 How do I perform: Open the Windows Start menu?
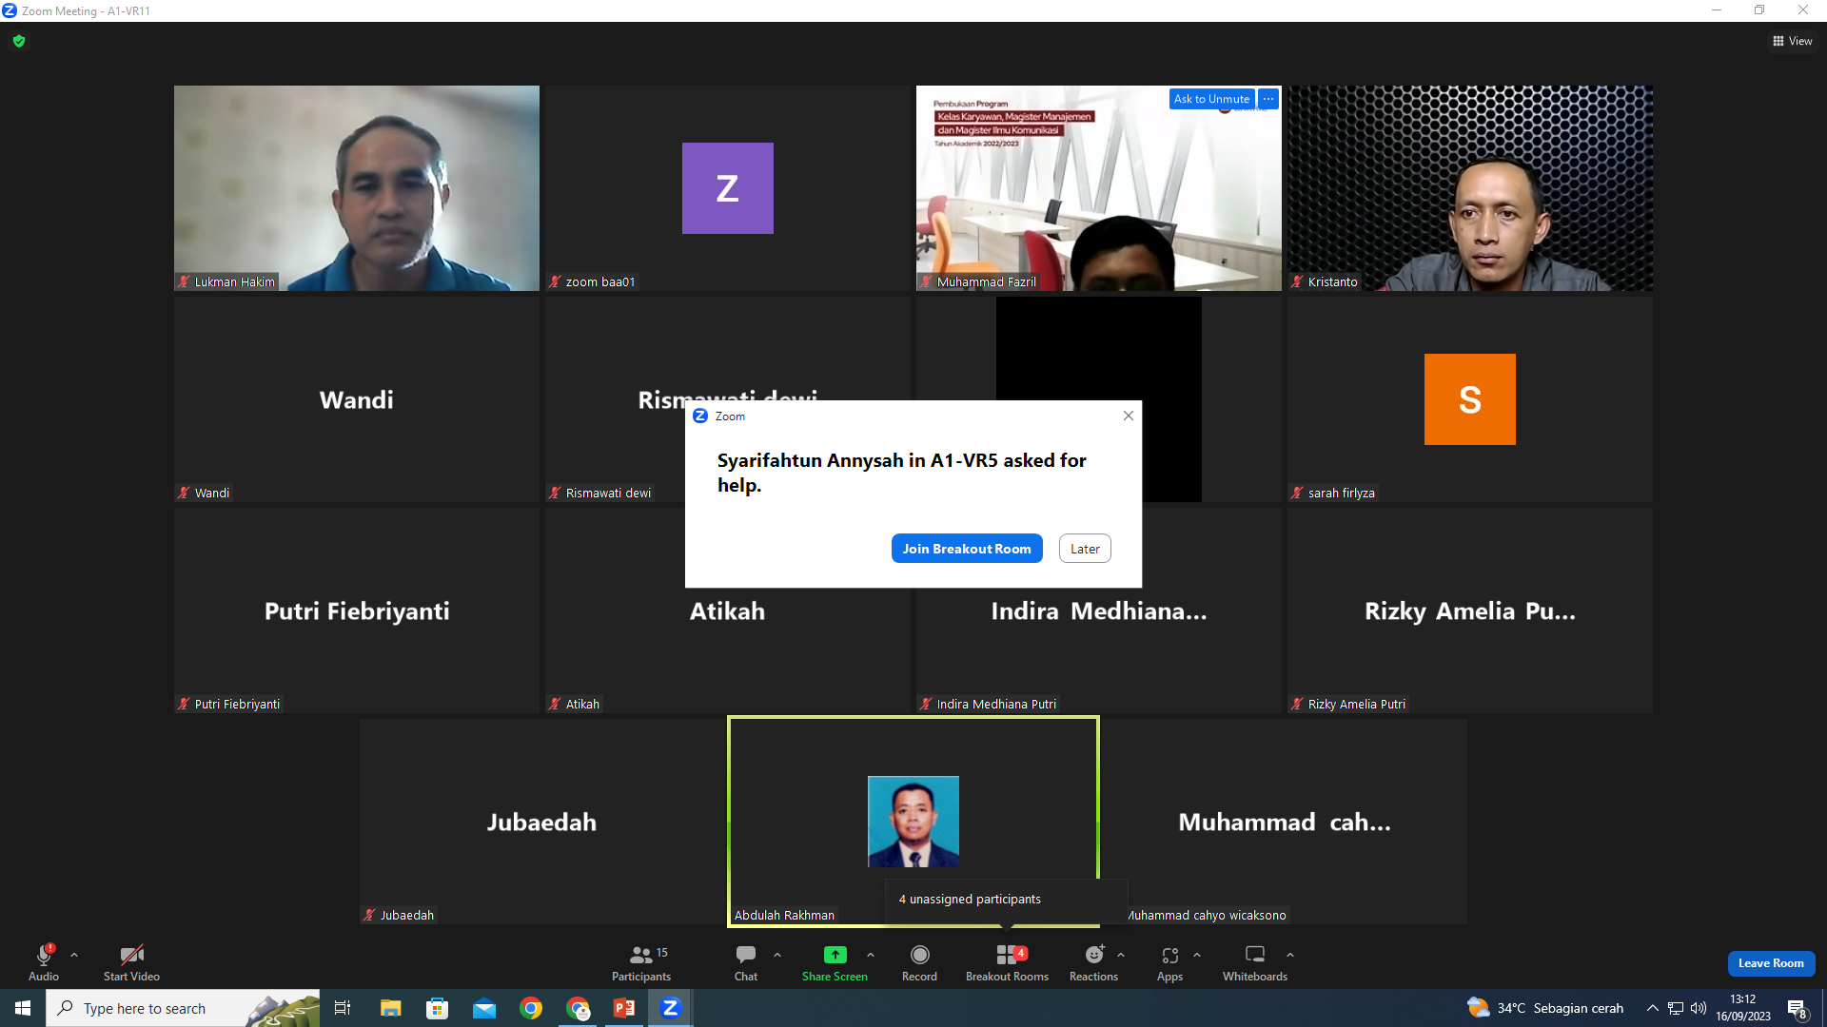[x=23, y=1008]
